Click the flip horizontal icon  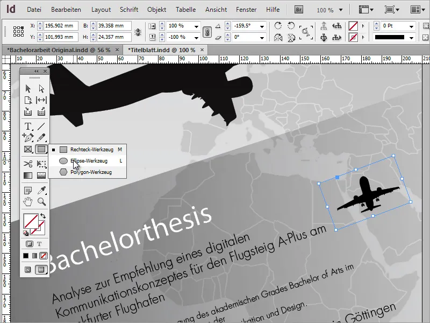[278, 37]
